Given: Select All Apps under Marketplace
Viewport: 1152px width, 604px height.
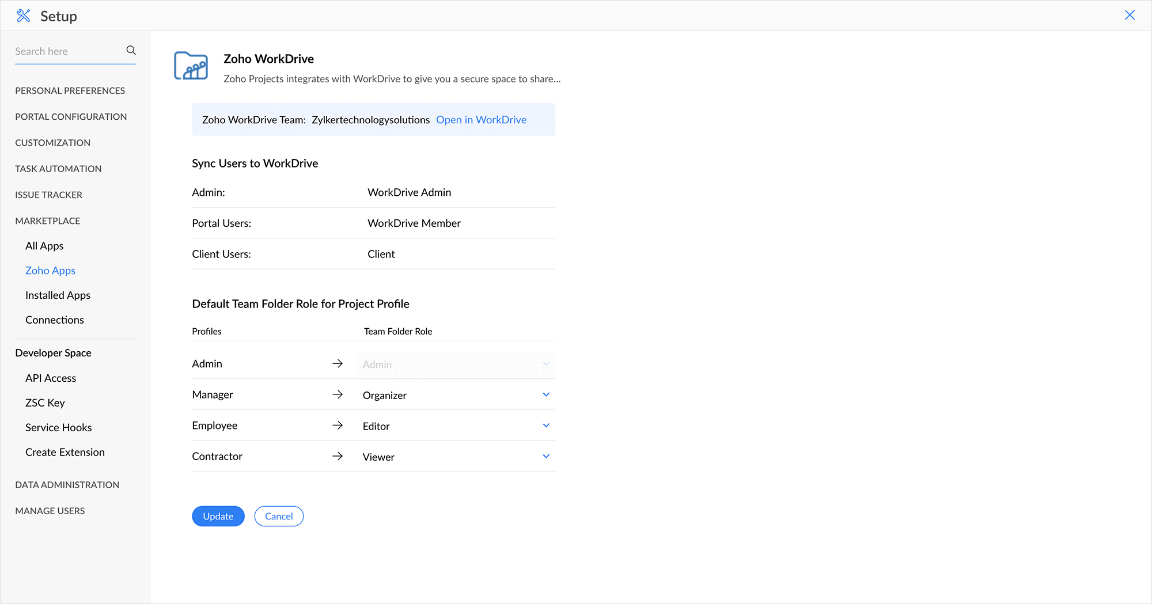Looking at the screenshot, I should (44, 246).
